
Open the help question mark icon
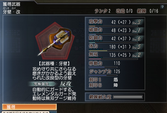click(162, 7)
